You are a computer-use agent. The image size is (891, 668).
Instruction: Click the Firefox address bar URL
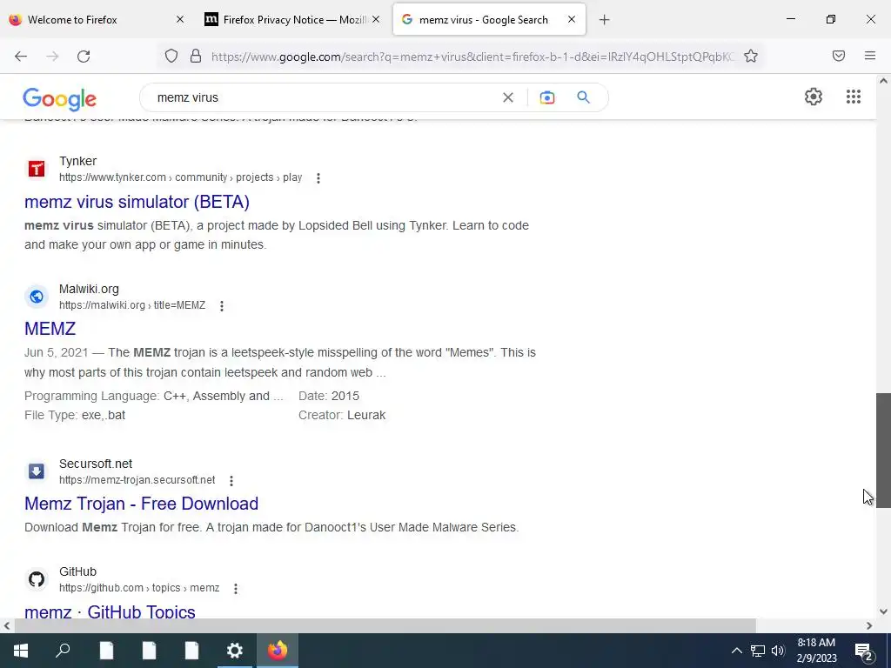[x=472, y=57]
